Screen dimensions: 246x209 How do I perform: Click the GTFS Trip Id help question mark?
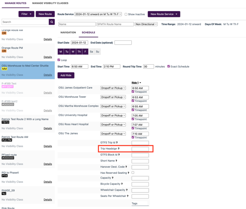click(117, 143)
